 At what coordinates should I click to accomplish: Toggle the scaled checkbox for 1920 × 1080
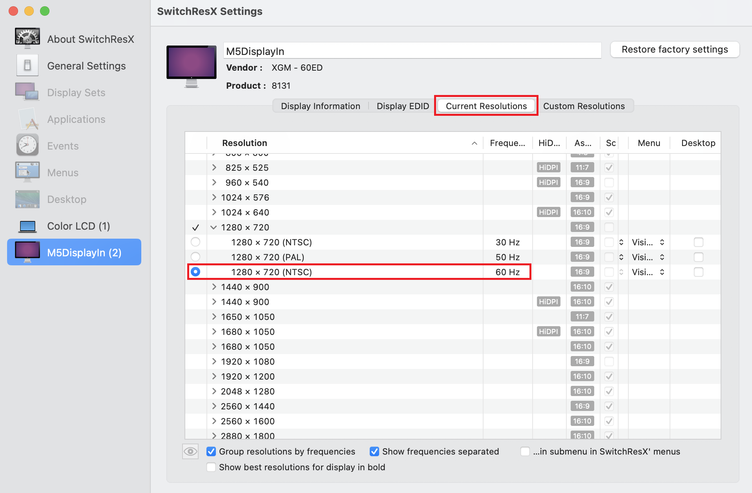[x=609, y=362]
